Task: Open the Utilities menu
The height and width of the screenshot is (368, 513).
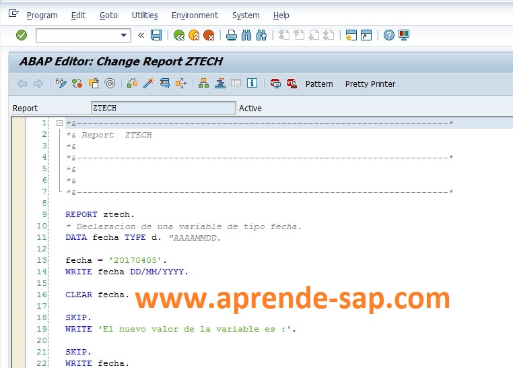Action: (145, 16)
